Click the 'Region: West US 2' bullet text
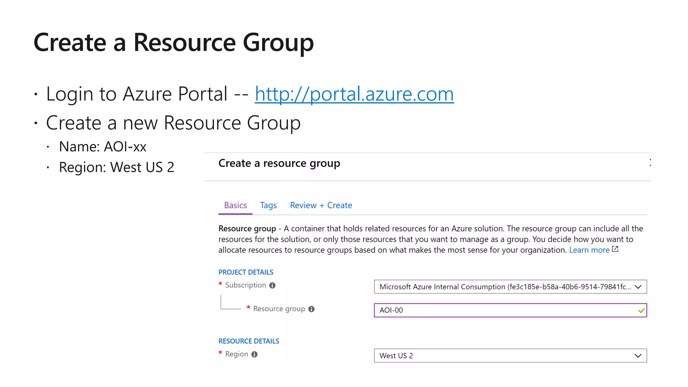This screenshot has width=688, height=387. [117, 167]
